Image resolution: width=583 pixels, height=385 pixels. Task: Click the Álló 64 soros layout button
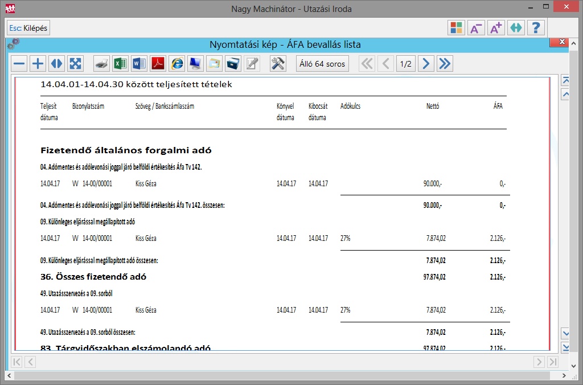click(322, 64)
